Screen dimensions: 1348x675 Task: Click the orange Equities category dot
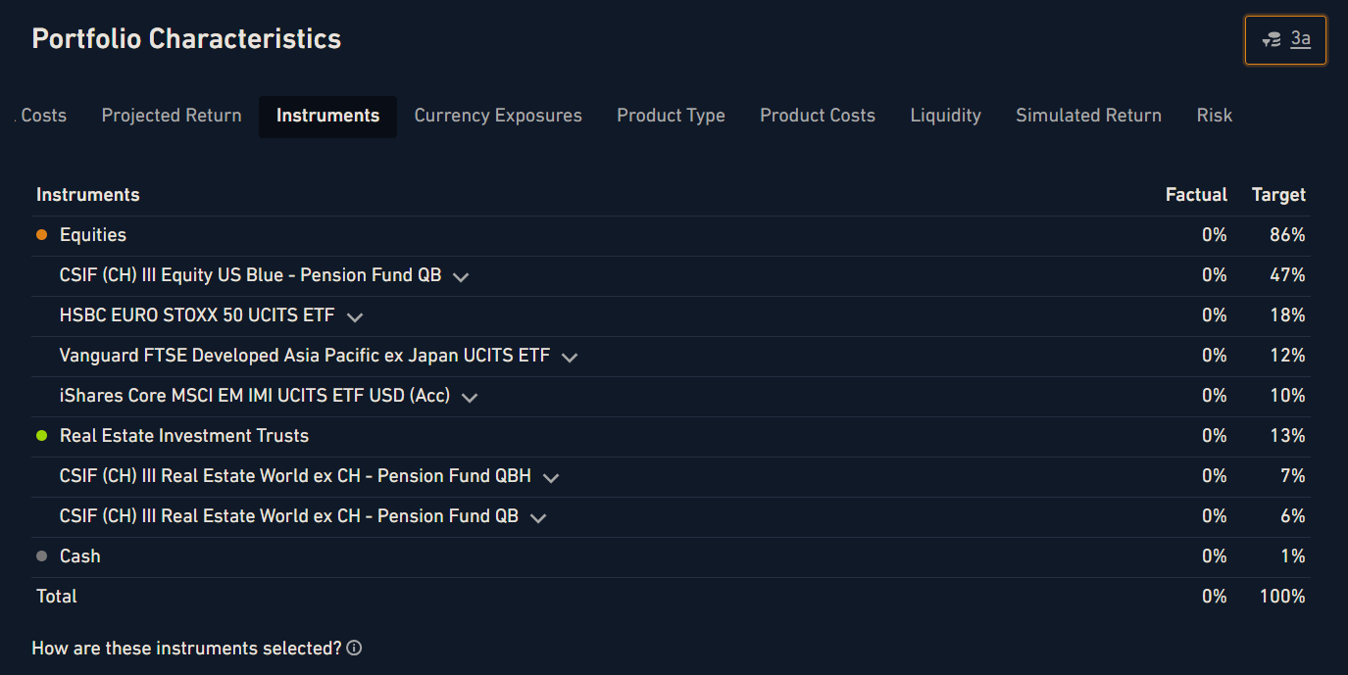point(41,235)
